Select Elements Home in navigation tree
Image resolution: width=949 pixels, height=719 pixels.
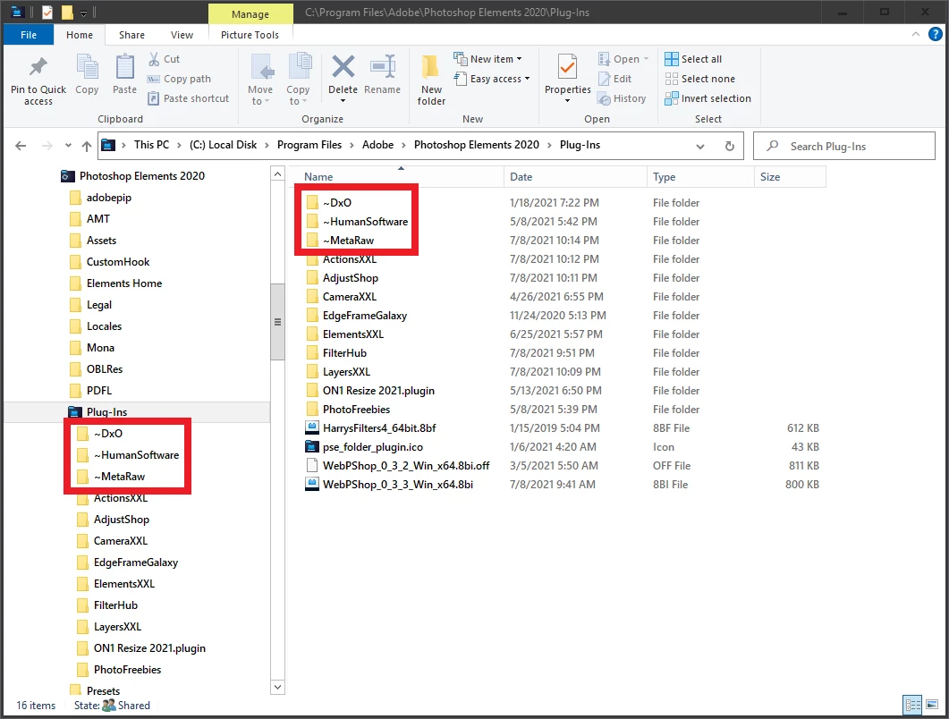[123, 283]
